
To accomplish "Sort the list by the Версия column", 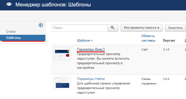I will point(169,40).
